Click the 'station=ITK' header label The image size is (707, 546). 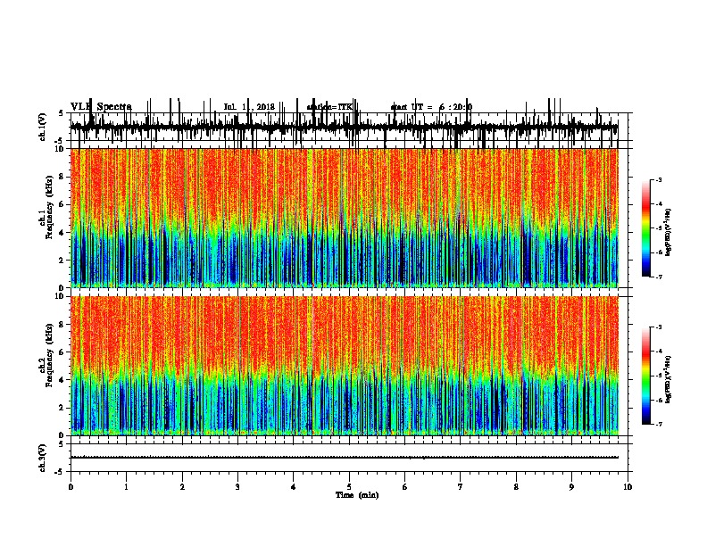(329, 107)
